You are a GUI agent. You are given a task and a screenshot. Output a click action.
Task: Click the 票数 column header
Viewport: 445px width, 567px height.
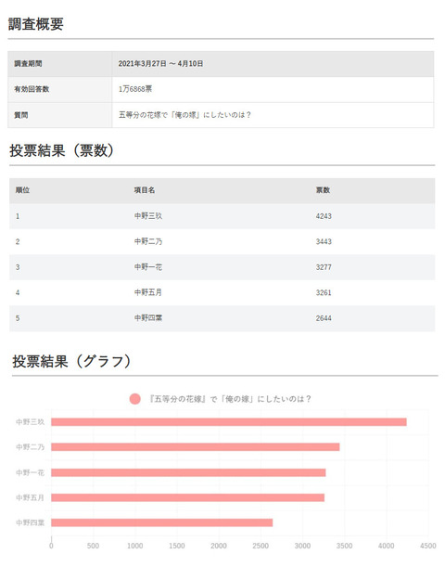point(323,190)
